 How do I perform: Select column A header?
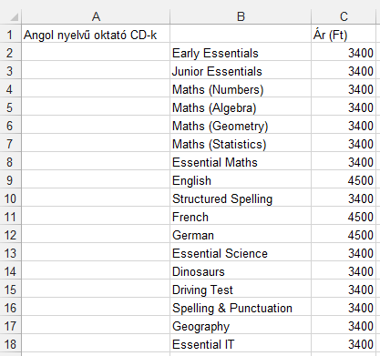tap(96, 16)
